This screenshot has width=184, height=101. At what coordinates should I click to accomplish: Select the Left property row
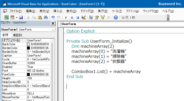click(x=26, y=90)
